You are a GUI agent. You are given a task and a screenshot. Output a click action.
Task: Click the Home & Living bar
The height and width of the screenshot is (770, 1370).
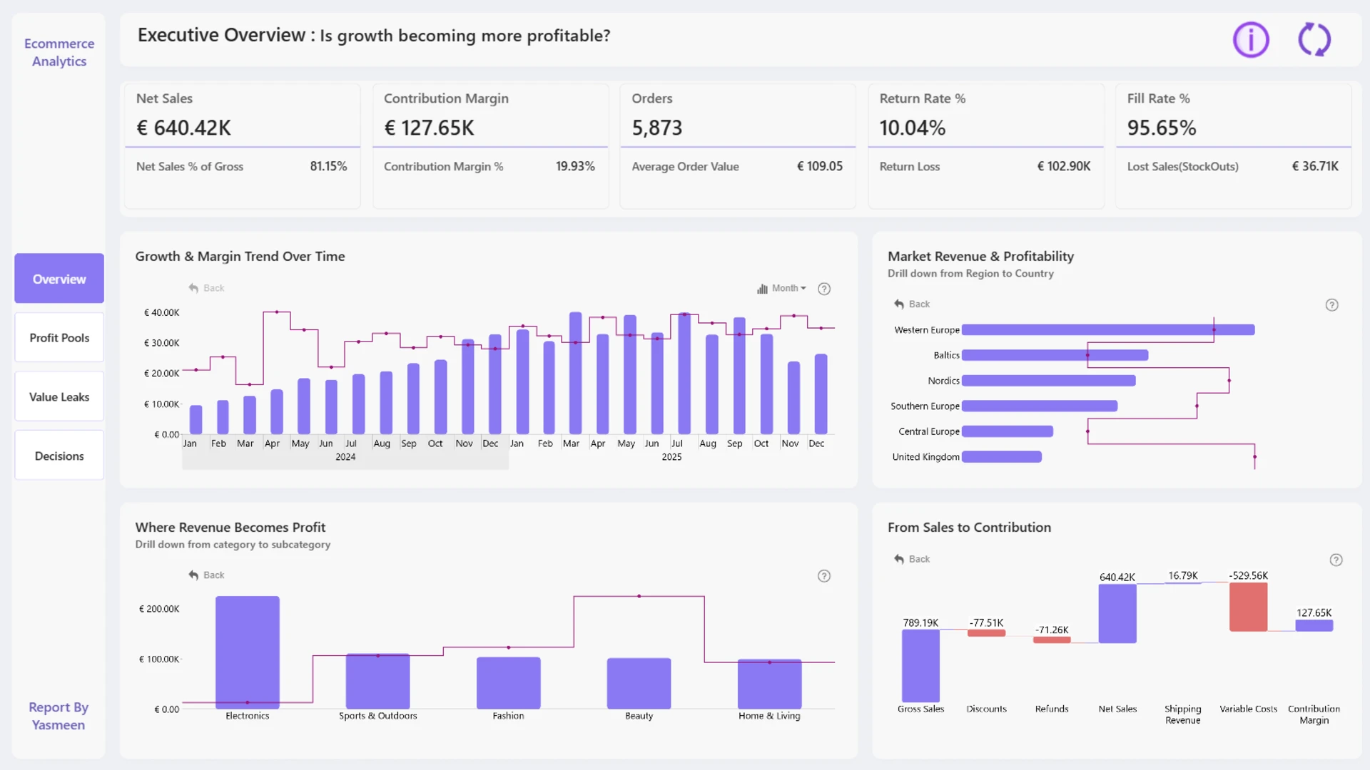pyautogui.click(x=769, y=684)
